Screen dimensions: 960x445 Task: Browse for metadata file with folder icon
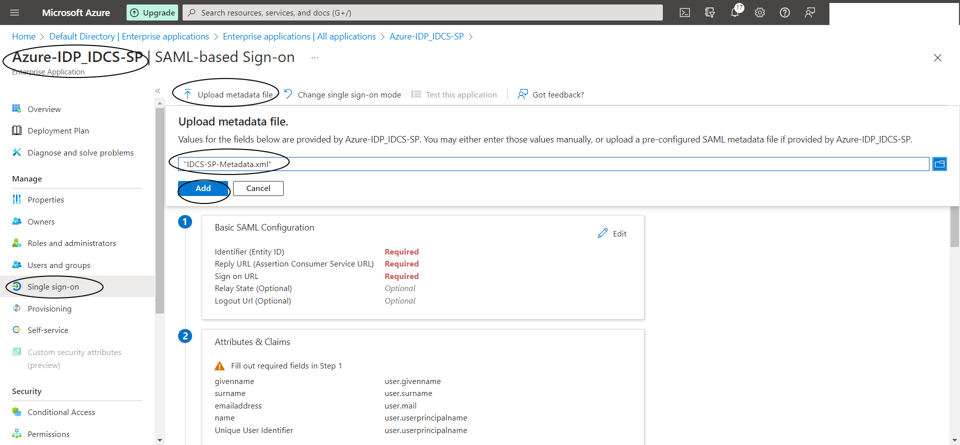[x=939, y=164]
